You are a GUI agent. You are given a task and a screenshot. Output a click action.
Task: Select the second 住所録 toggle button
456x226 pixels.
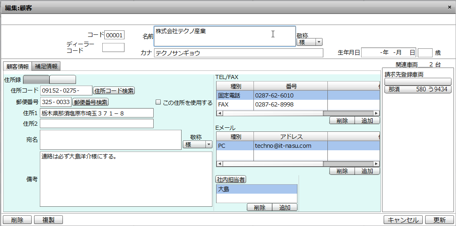[x=62, y=79]
